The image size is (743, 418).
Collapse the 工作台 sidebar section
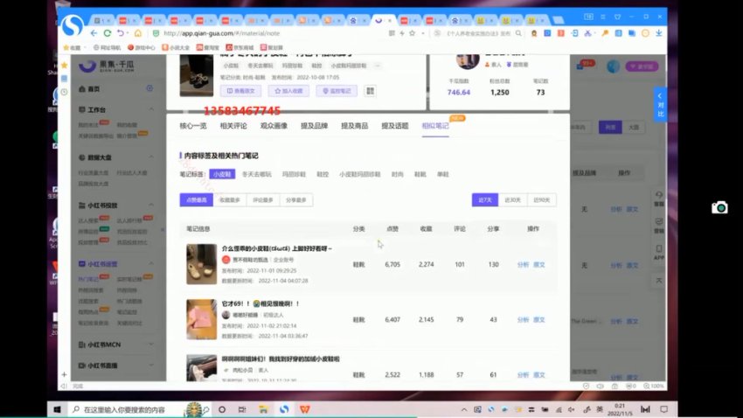[153, 110]
